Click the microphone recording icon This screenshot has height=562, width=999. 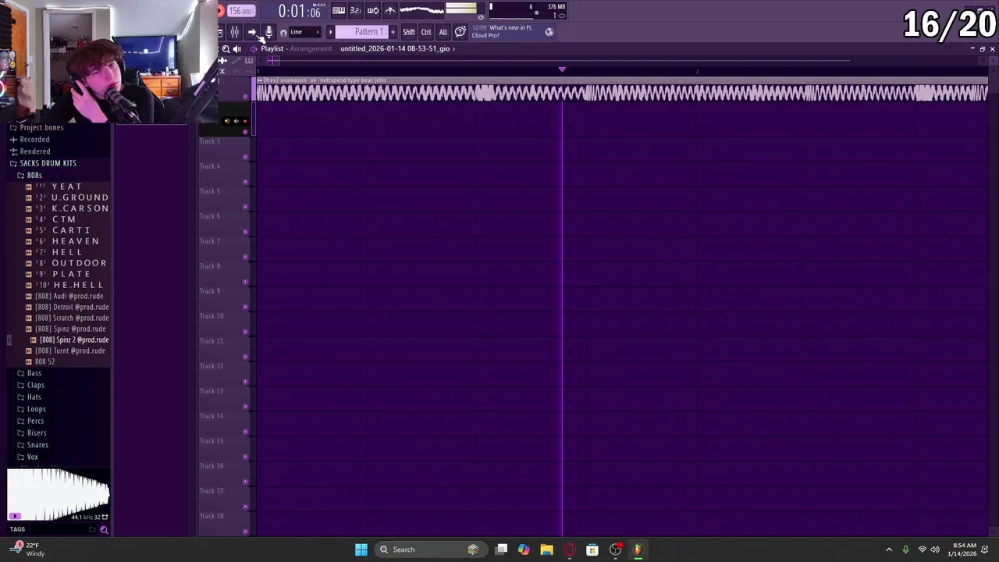pos(268,32)
